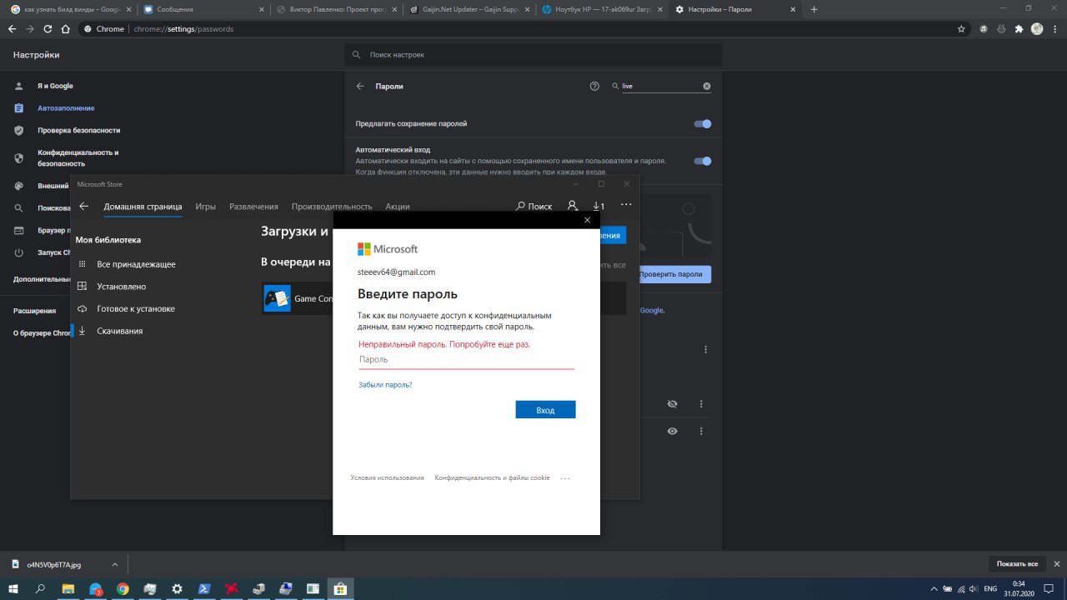Open the Microsoft Store three-dot menu
This screenshot has height=600, width=1067.
click(x=626, y=205)
